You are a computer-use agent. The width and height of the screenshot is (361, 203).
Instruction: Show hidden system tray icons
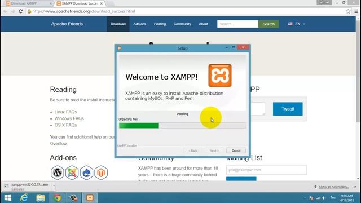point(305,198)
